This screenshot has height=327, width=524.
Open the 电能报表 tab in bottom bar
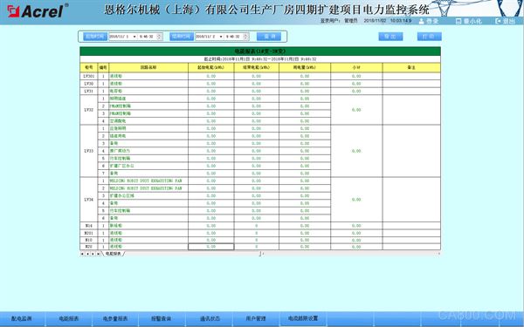click(x=69, y=319)
